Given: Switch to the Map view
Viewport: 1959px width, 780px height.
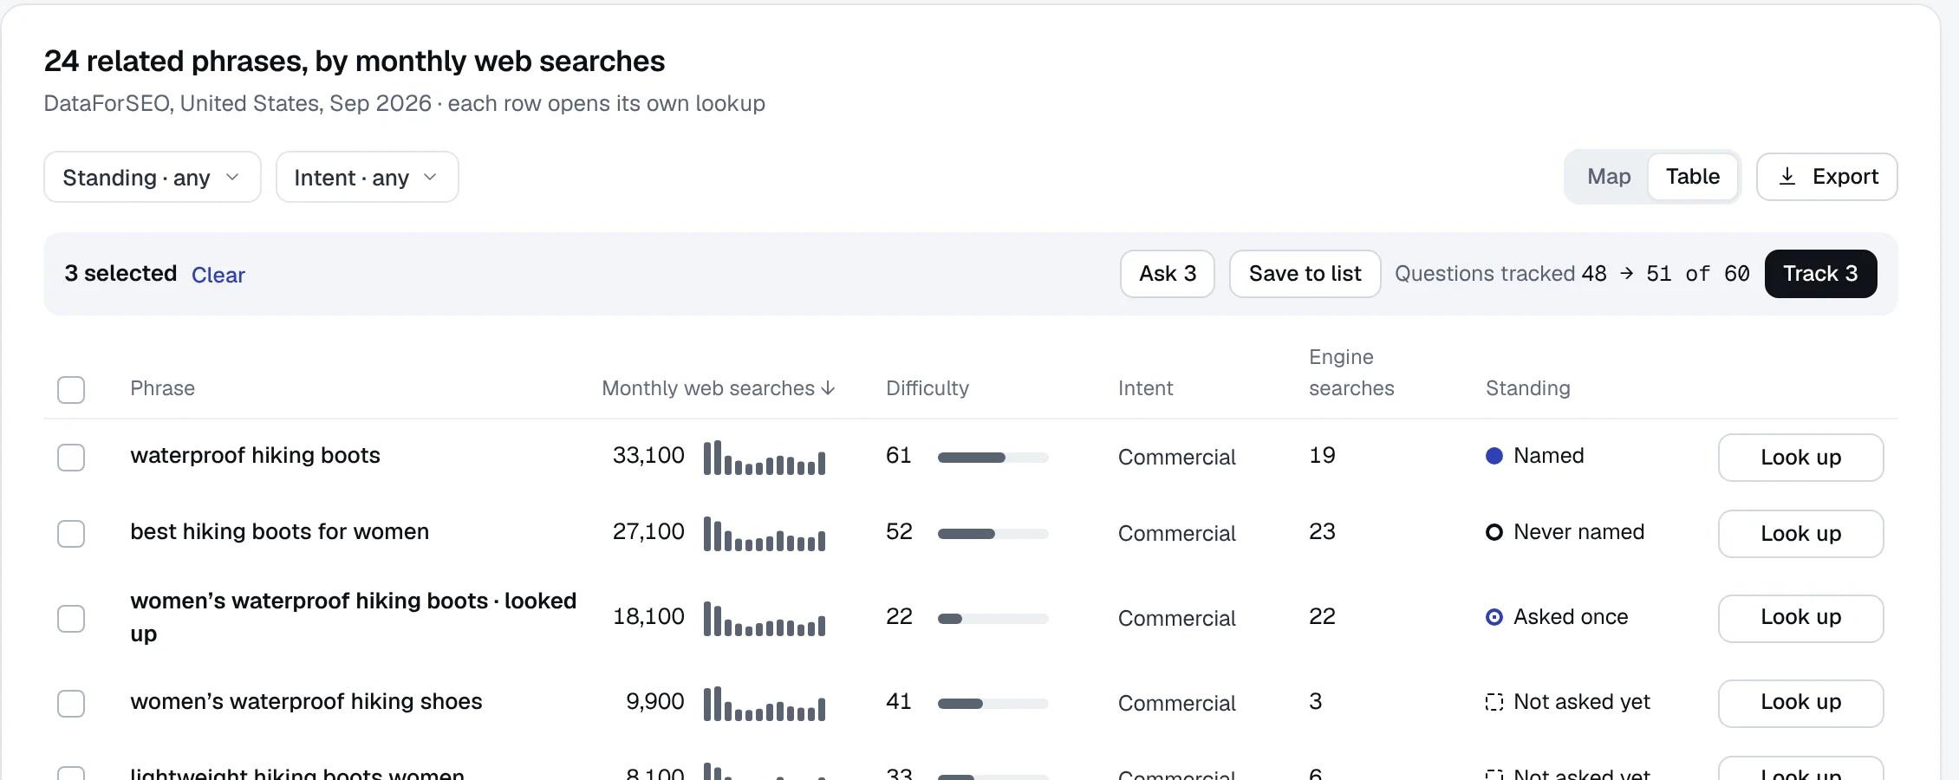Looking at the screenshot, I should point(1609,177).
